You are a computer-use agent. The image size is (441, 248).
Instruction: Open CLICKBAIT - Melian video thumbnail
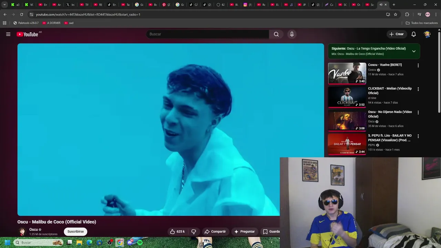click(x=347, y=97)
